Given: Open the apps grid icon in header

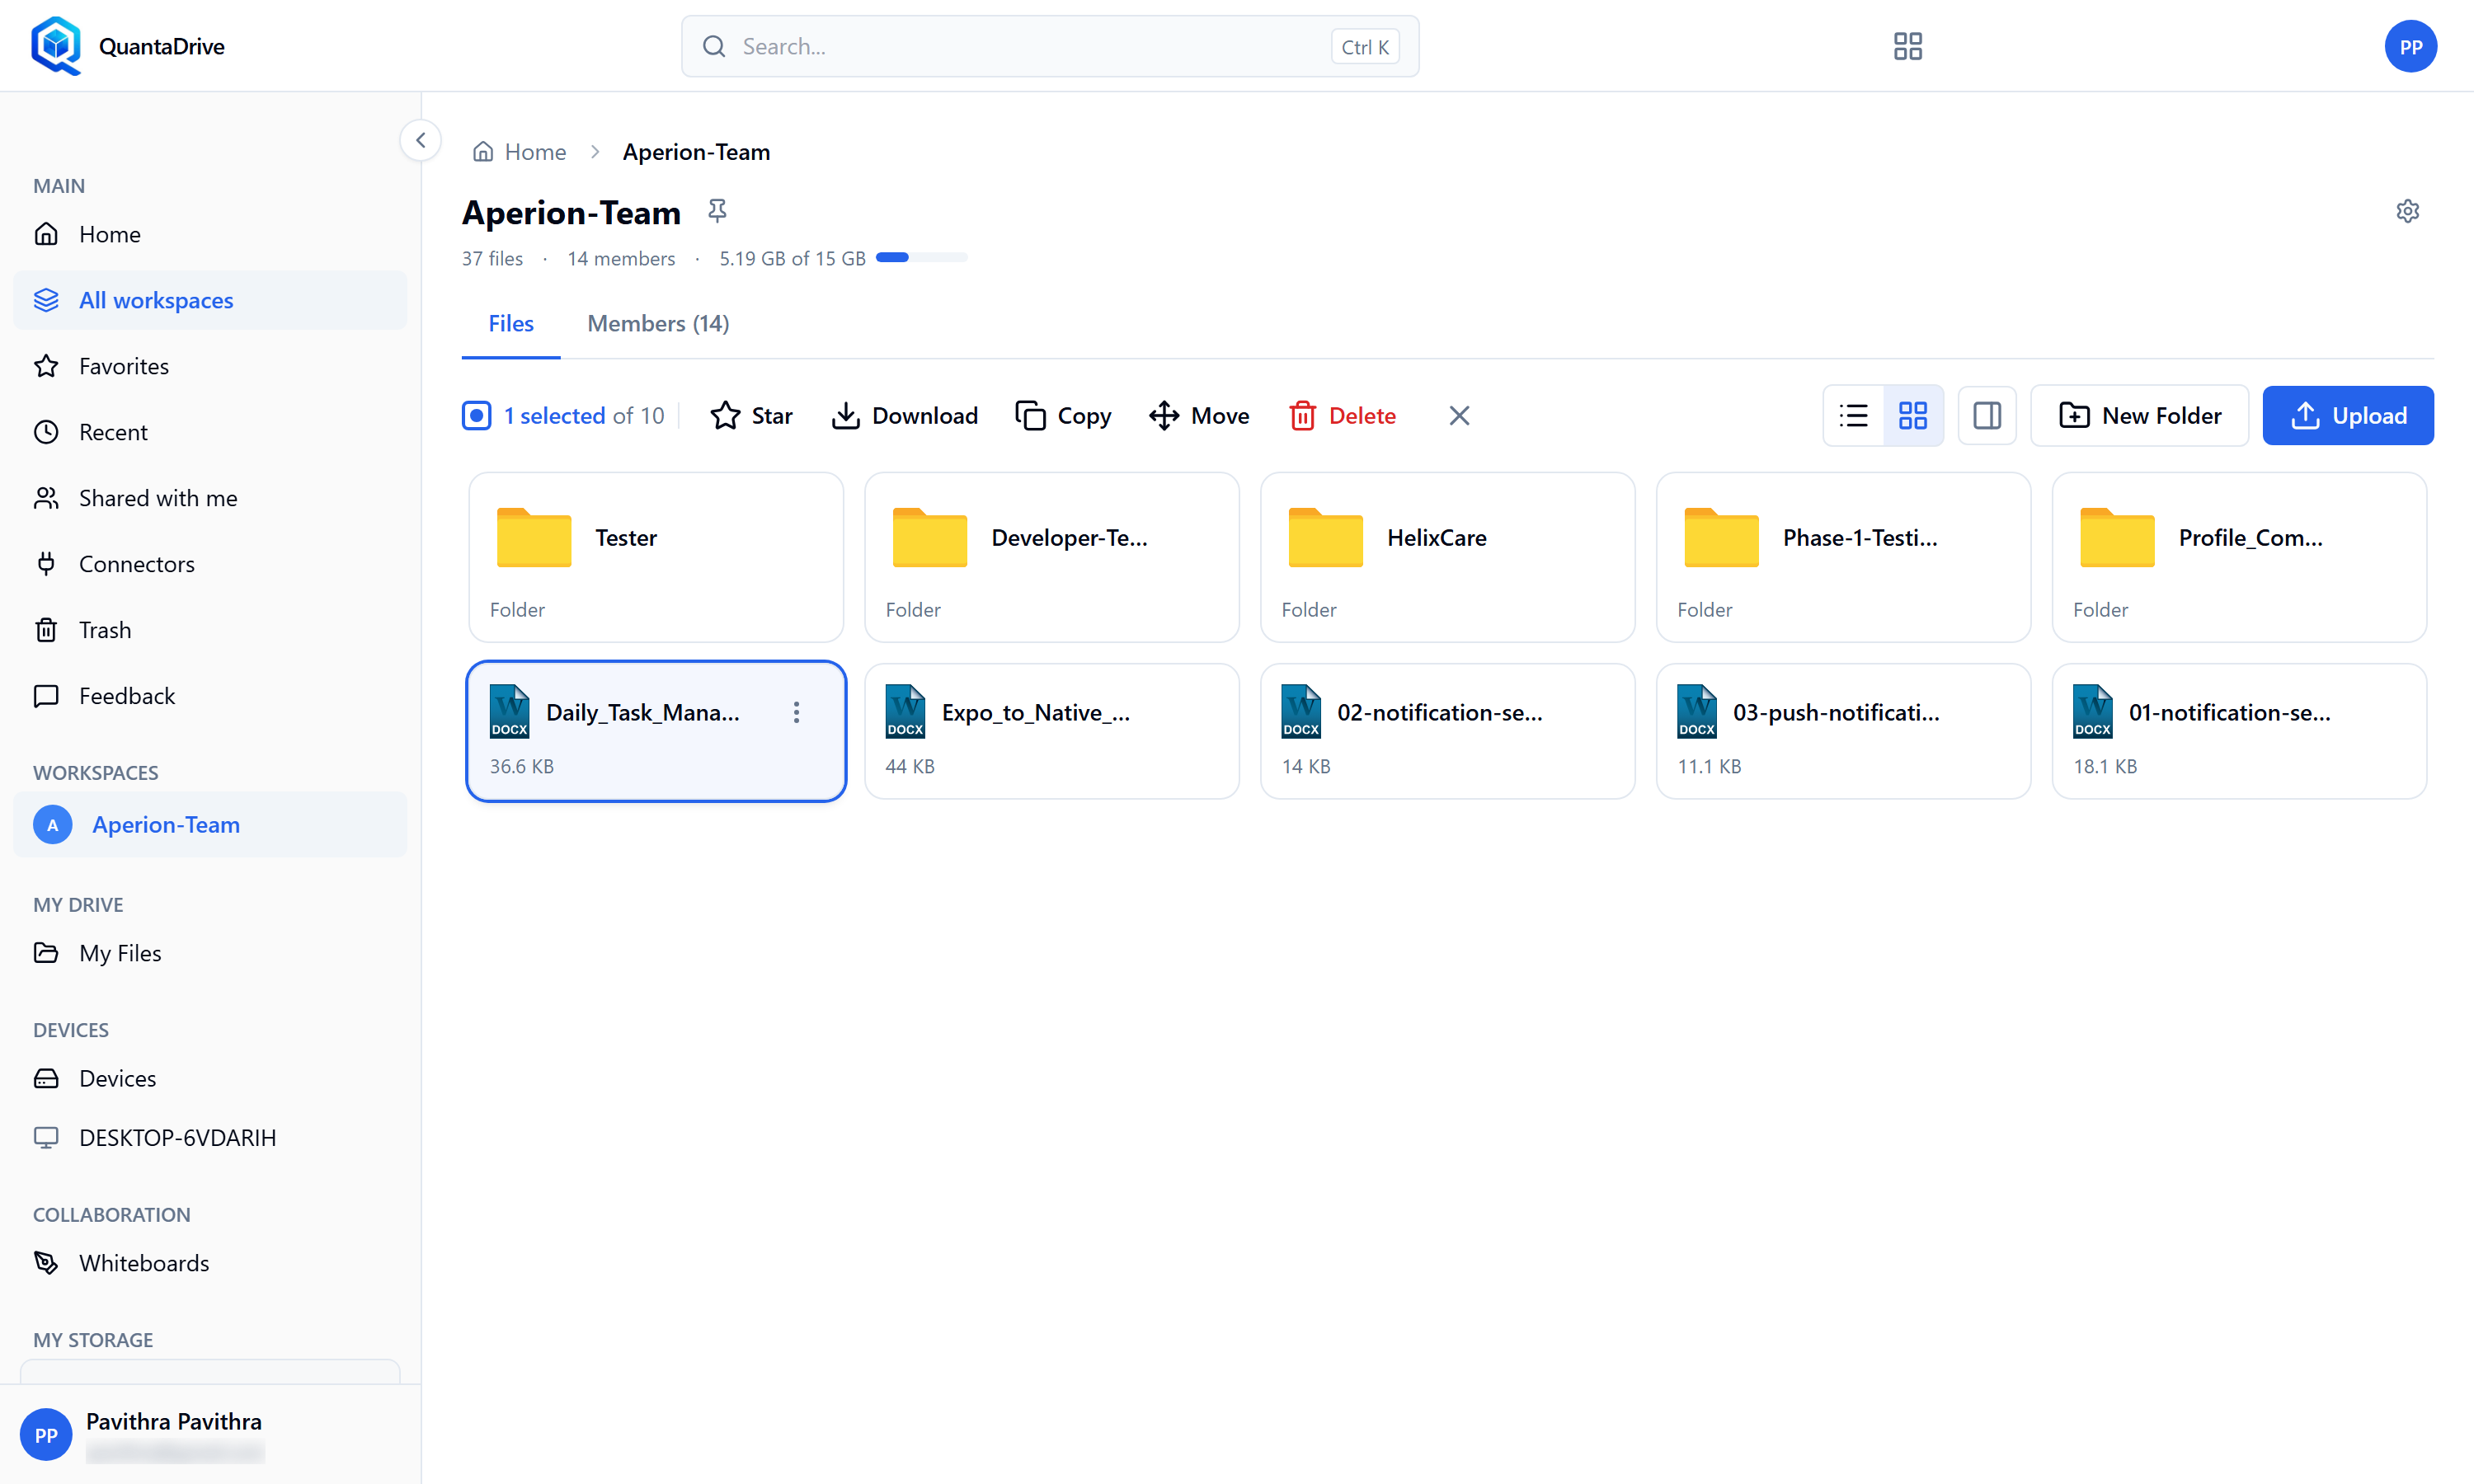Looking at the screenshot, I should tap(1907, 46).
